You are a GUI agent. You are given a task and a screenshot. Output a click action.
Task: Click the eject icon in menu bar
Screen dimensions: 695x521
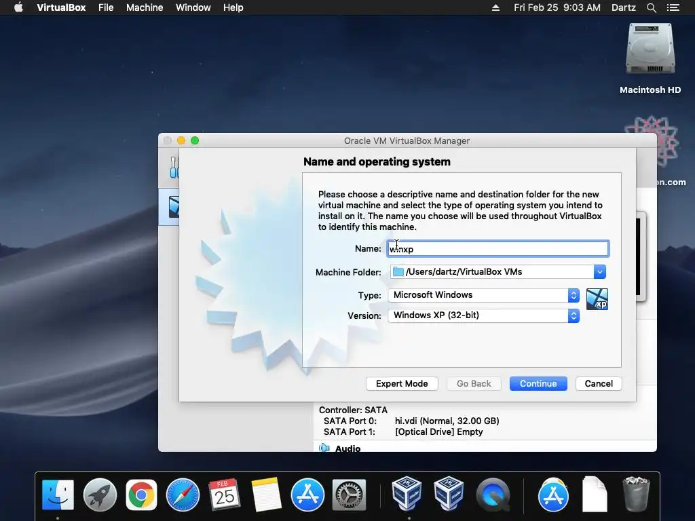[495, 7]
